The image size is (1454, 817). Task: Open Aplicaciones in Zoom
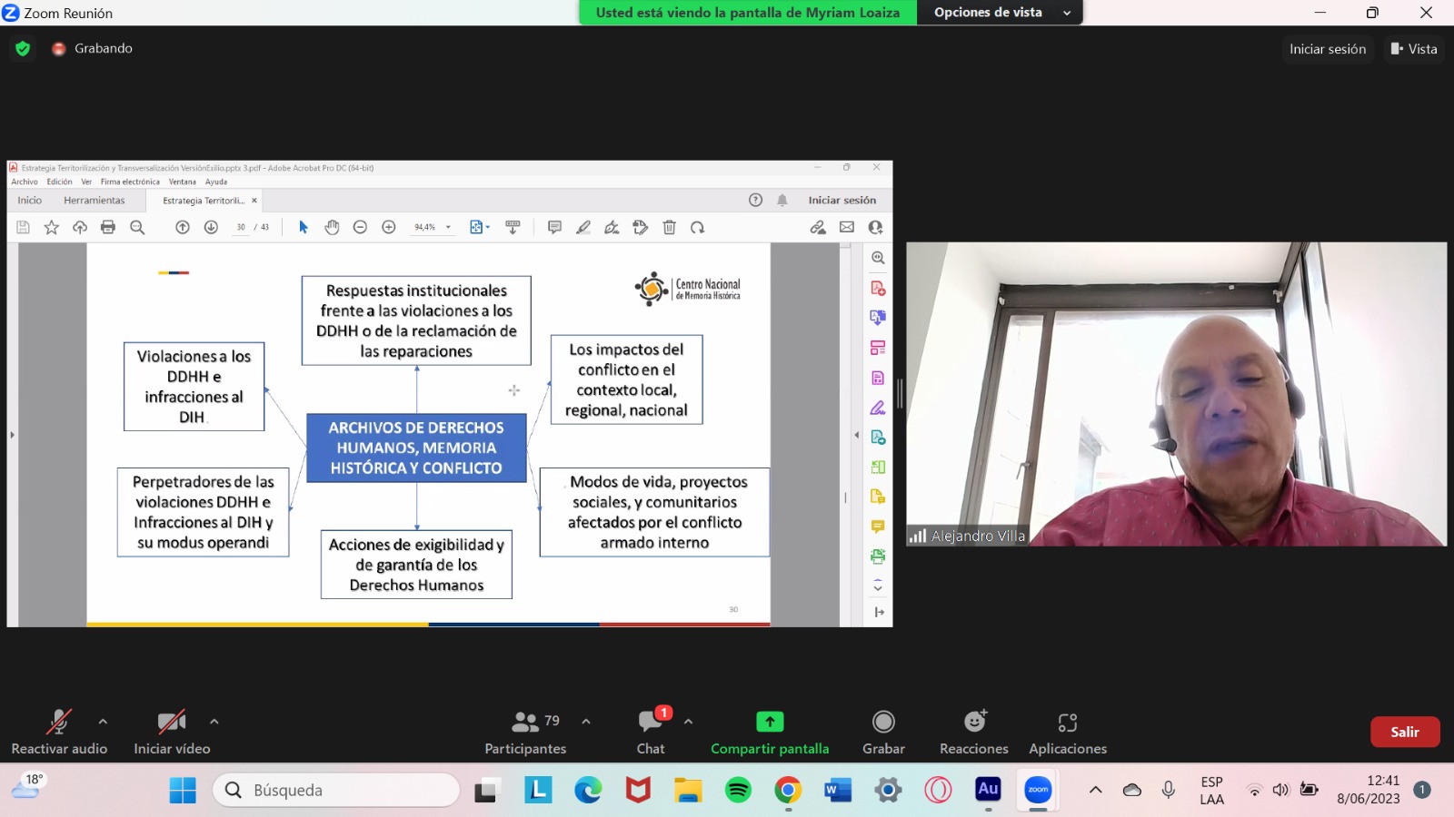coord(1068,732)
